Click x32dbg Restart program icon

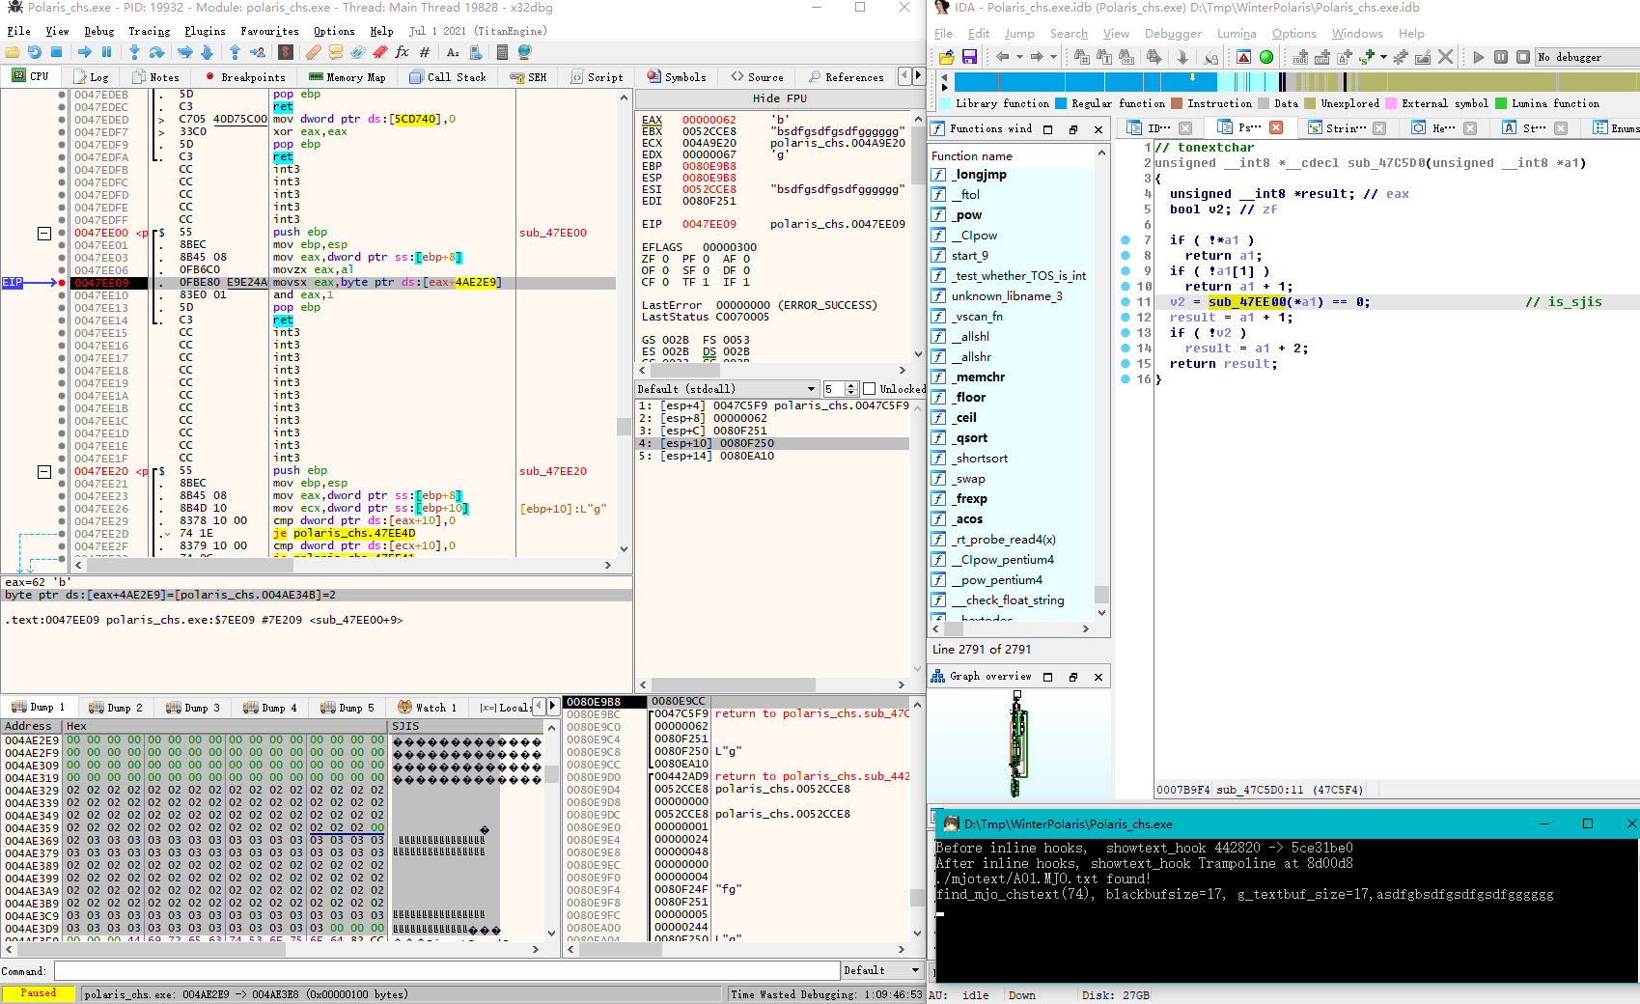point(35,52)
